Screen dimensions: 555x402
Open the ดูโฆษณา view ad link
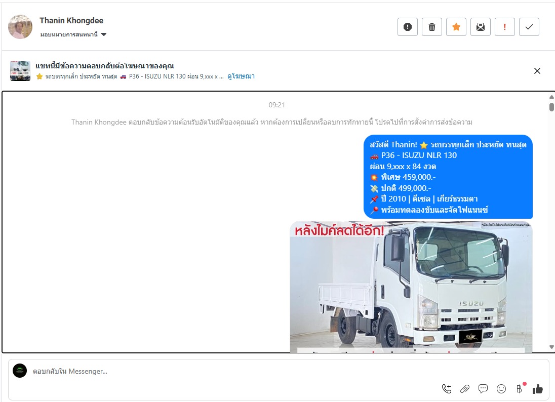click(x=241, y=76)
